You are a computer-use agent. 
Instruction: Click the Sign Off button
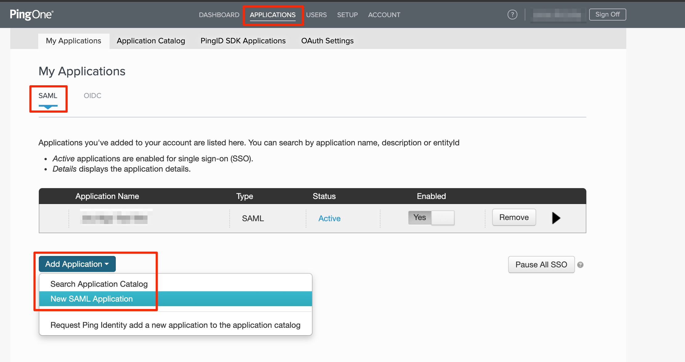point(607,14)
